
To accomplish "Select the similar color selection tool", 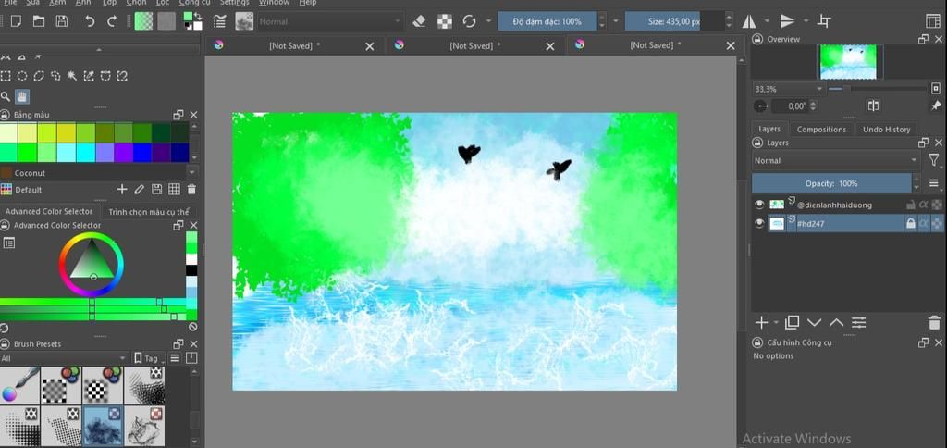I will (89, 76).
